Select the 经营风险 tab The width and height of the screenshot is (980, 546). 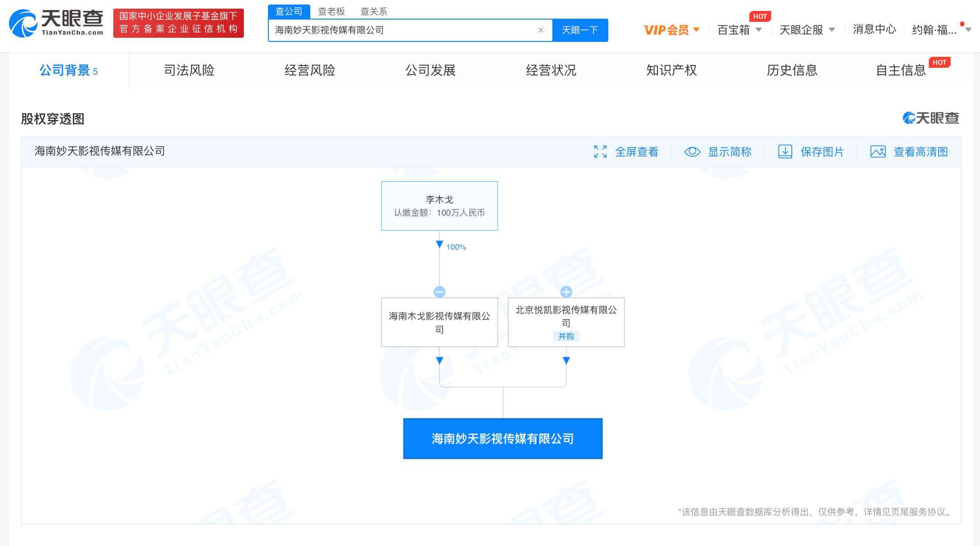(309, 70)
